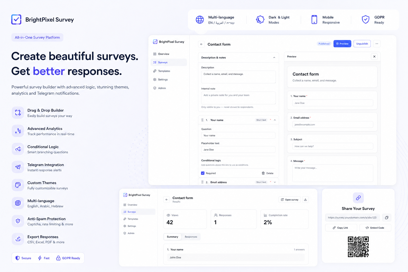Open Settings in results window sidebar
Image resolution: width=408 pixels, height=272 pixels.
(x=138, y=226)
